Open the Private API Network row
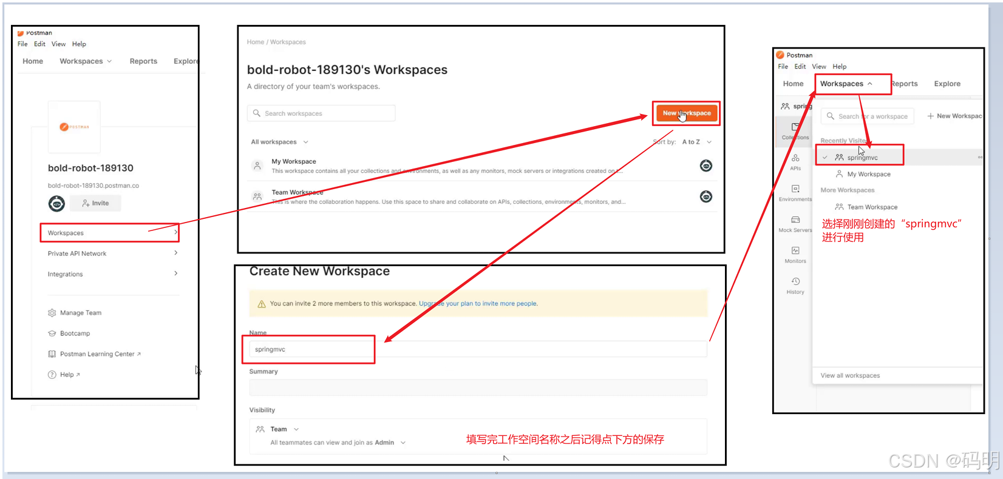 [x=113, y=253]
